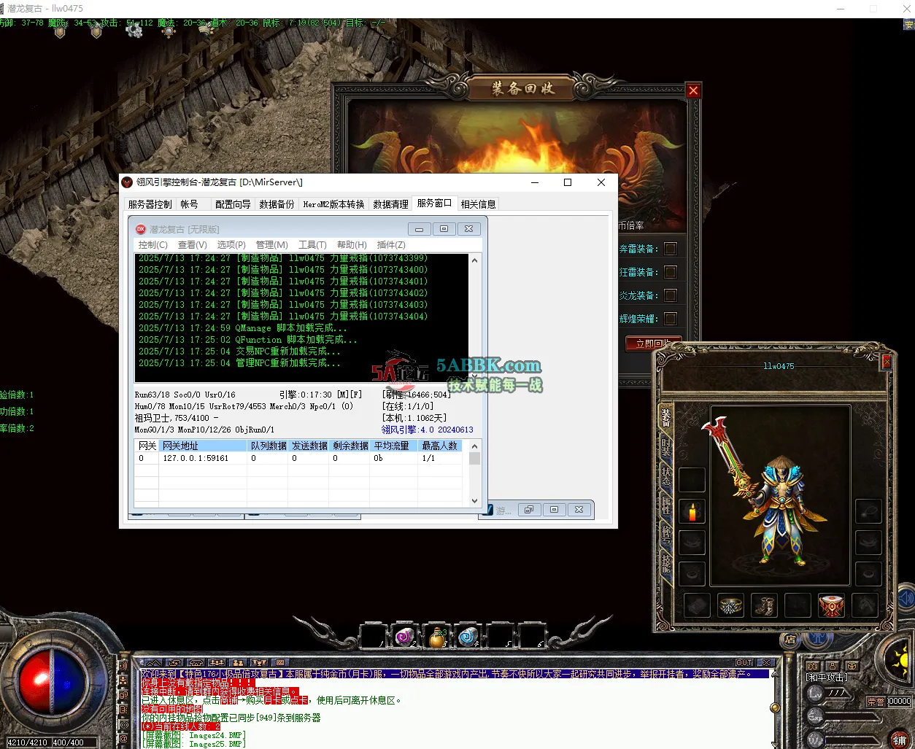Click gateway table scrollbar thumb
The image size is (915, 749).
coord(475,459)
